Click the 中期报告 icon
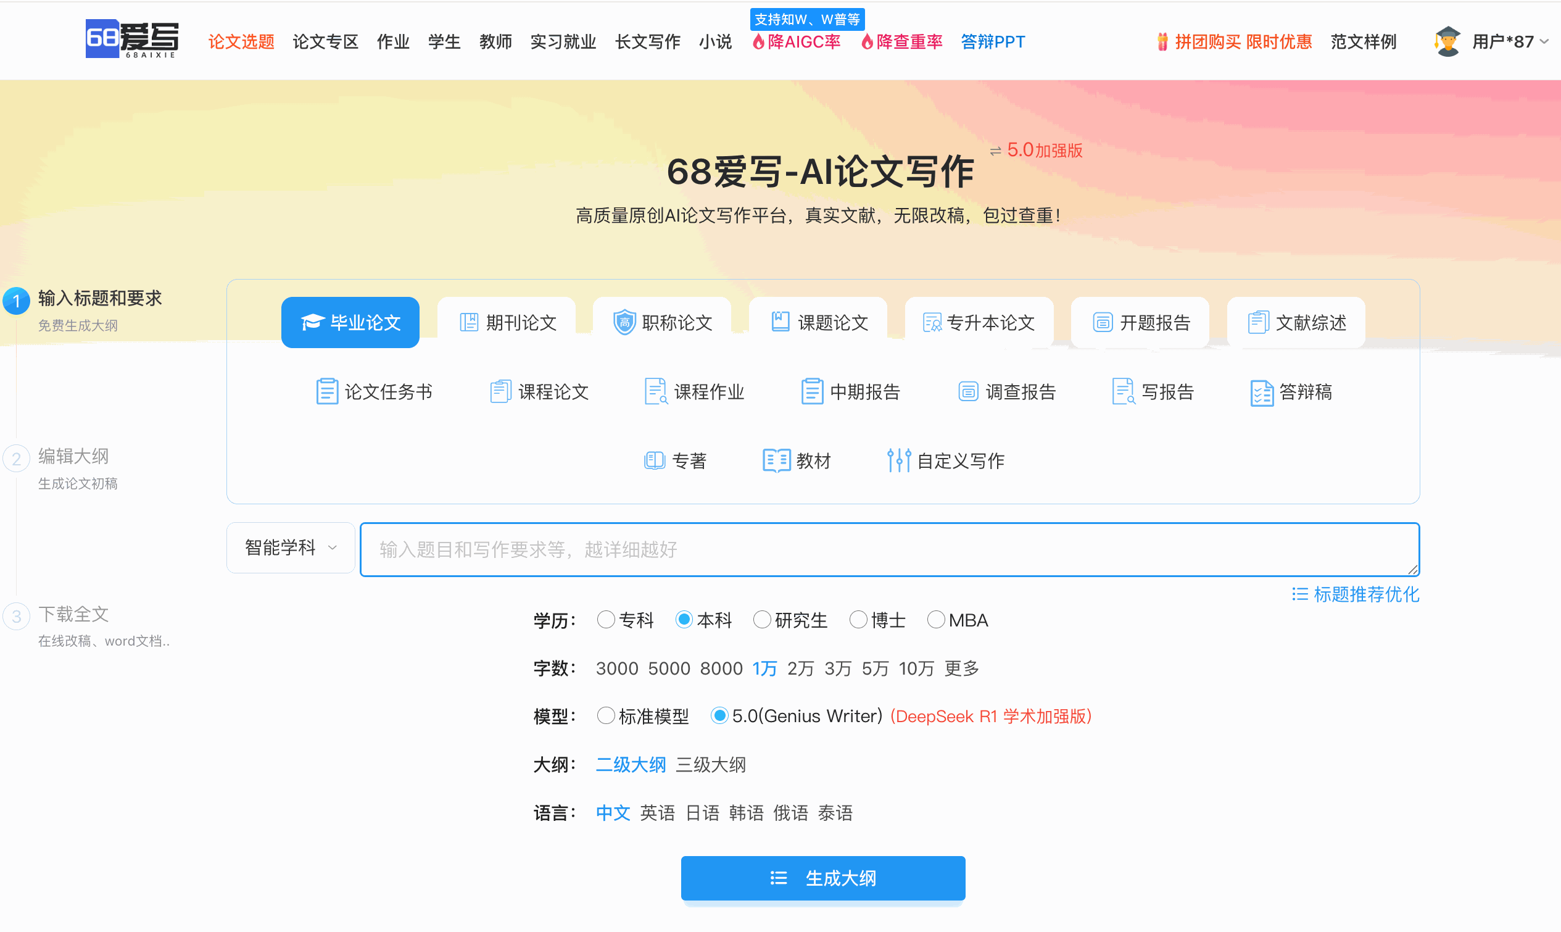 coord(811,391)
